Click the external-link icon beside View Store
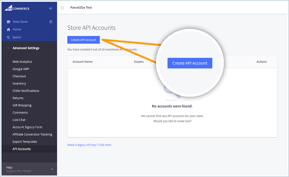This screenshot has width=289, height=177. point(50,22)
